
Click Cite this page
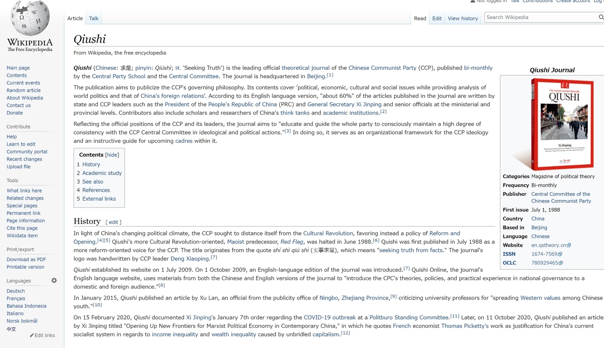(x=22, y=228)
